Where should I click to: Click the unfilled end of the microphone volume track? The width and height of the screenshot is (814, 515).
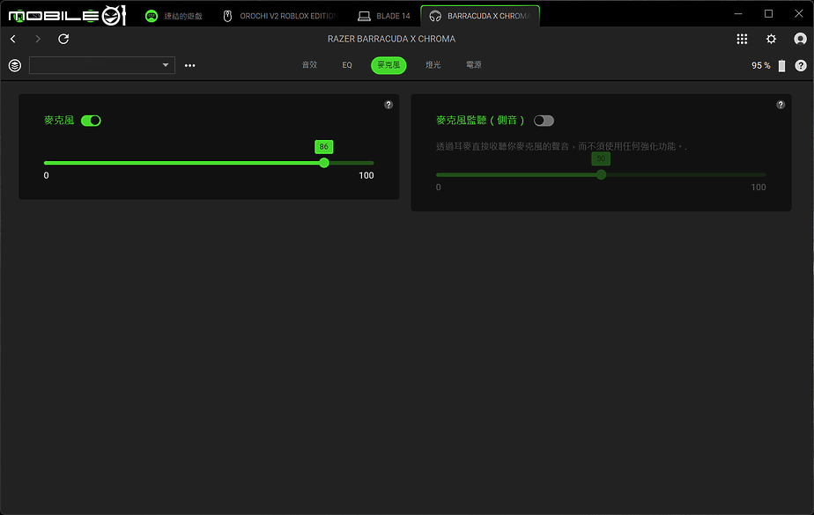pyautogui.click(x=351, y=163)
